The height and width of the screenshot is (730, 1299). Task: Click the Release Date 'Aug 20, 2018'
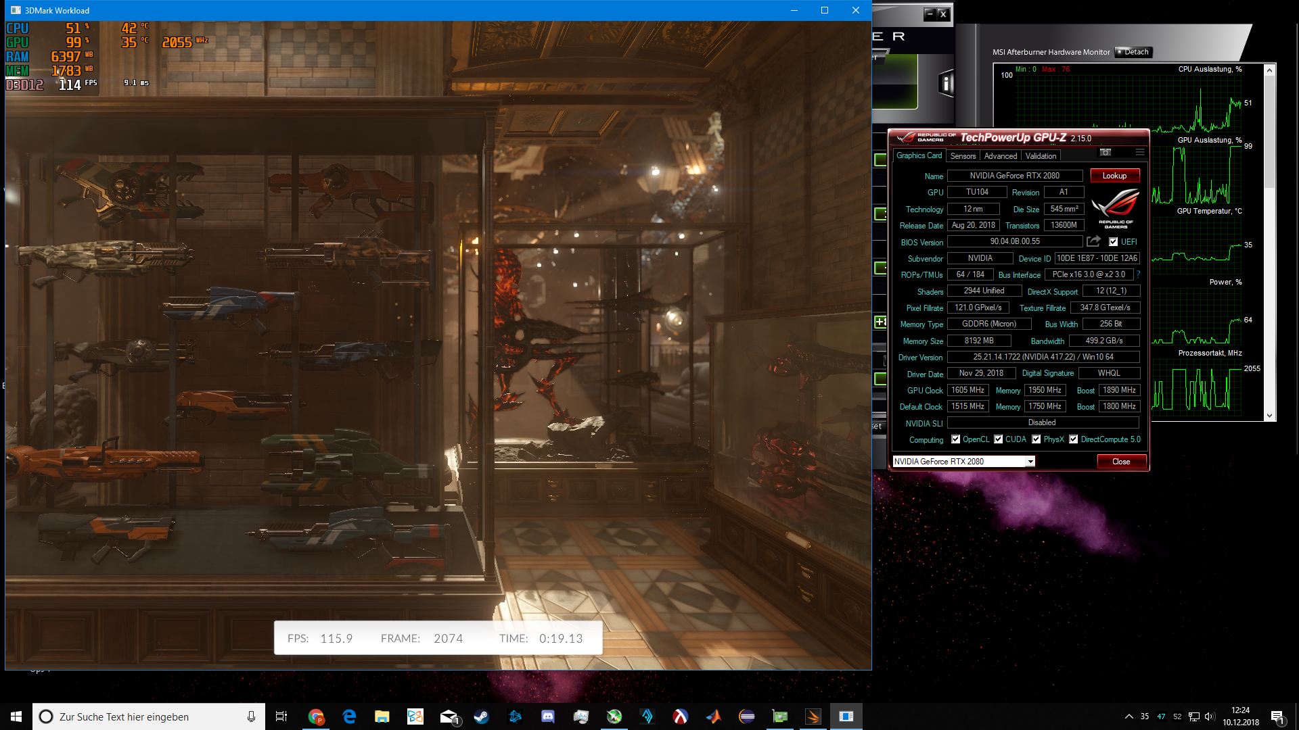click(x=973, y=225)
